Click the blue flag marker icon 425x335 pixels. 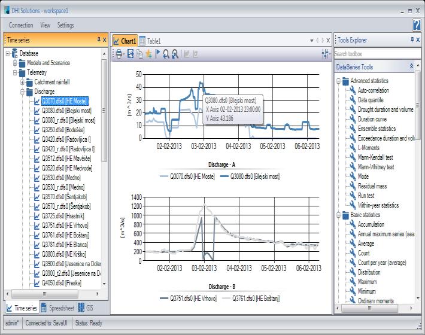tap(157, 54)
